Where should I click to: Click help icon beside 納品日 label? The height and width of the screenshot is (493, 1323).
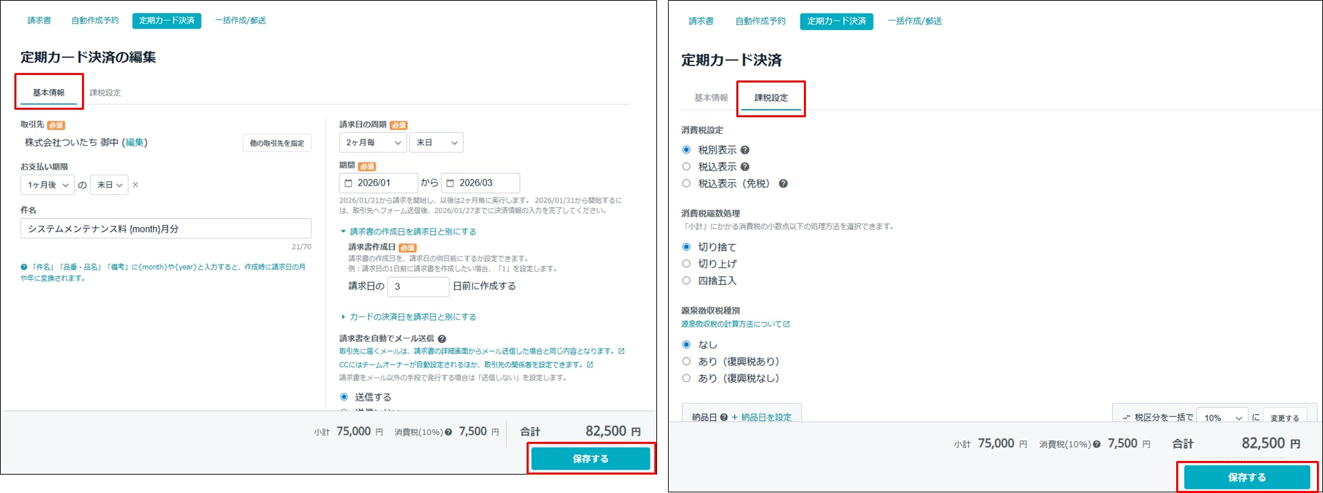(x=724, y=417)
